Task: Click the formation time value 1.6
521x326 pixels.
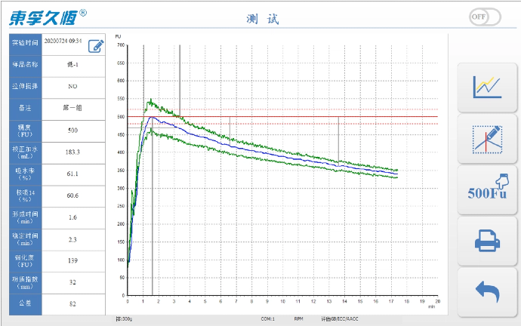Action: [73, 217]
